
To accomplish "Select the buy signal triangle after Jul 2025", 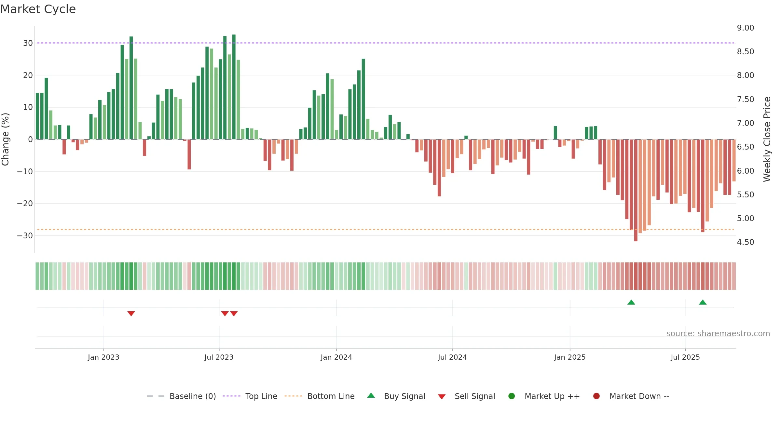I will coord(703,302).
